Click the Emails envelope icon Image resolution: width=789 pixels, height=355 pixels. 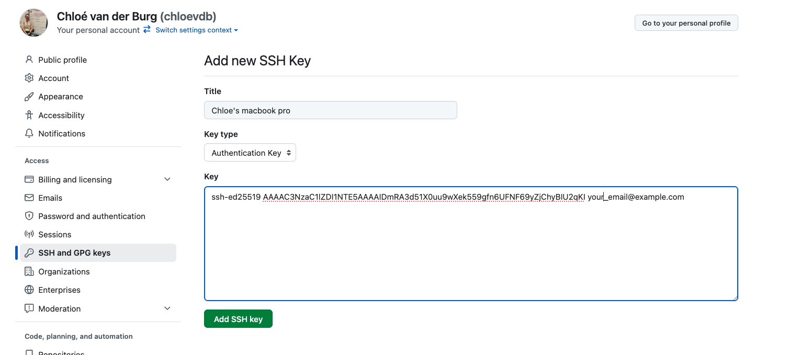pyautogui.click(x=29, y=198)
